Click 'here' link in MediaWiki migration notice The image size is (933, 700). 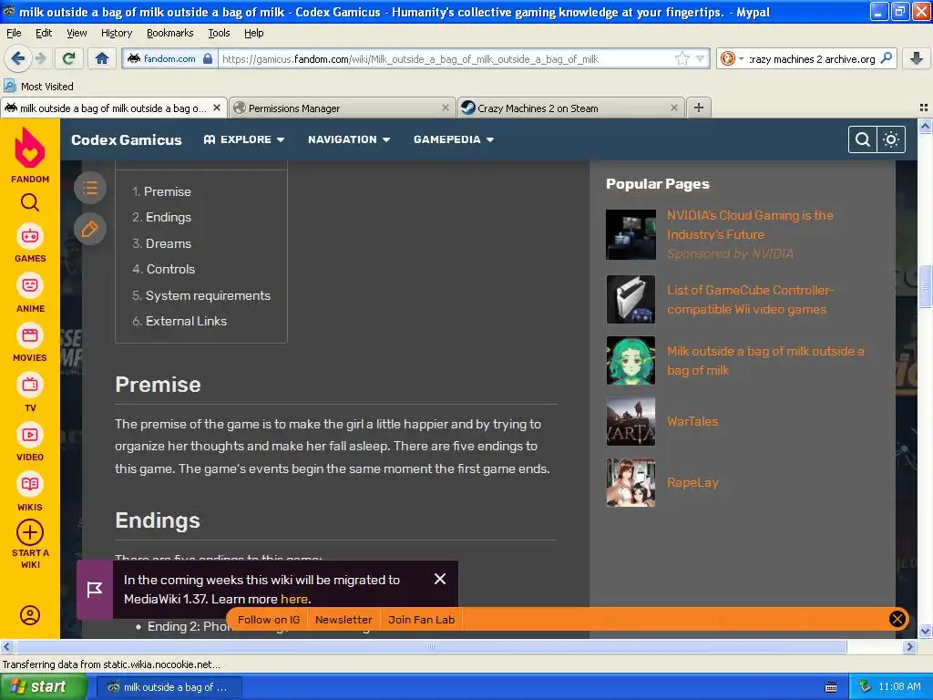pyautogui.click(x=294, y=599)
